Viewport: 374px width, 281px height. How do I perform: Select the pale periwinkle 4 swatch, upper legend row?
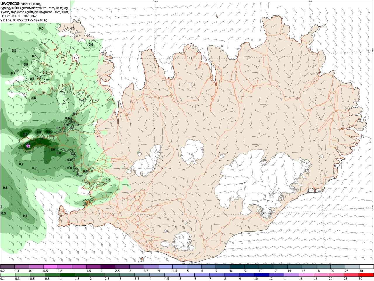click(165, 267)
